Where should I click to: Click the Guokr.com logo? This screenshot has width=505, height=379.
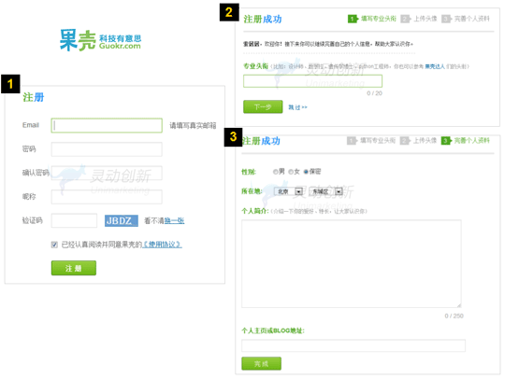point(100,40)
